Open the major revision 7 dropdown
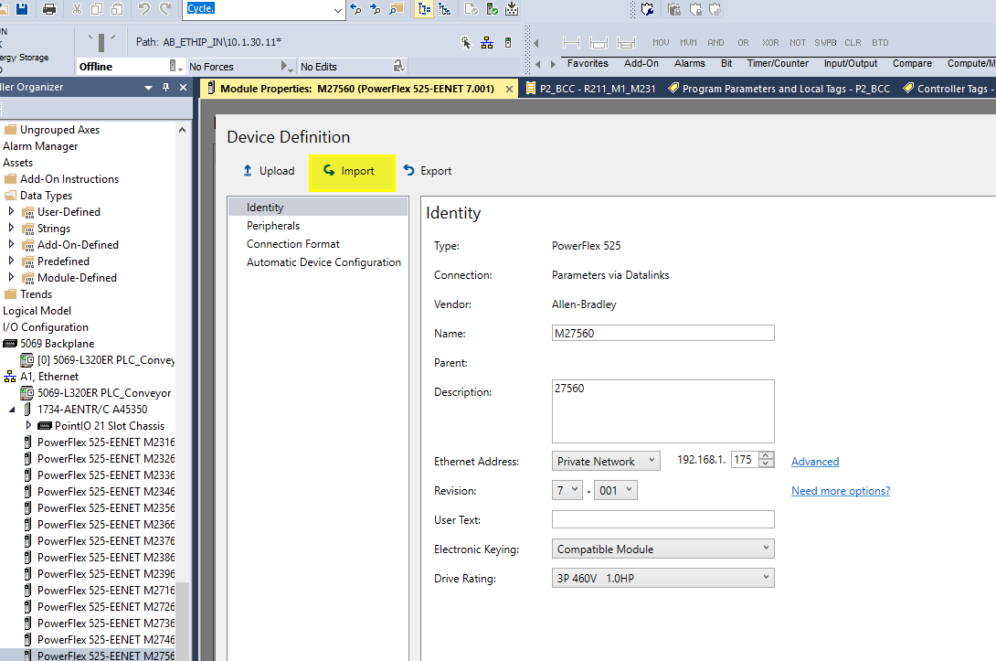This screenshot has height=661, width=996. tap(567, 490)
